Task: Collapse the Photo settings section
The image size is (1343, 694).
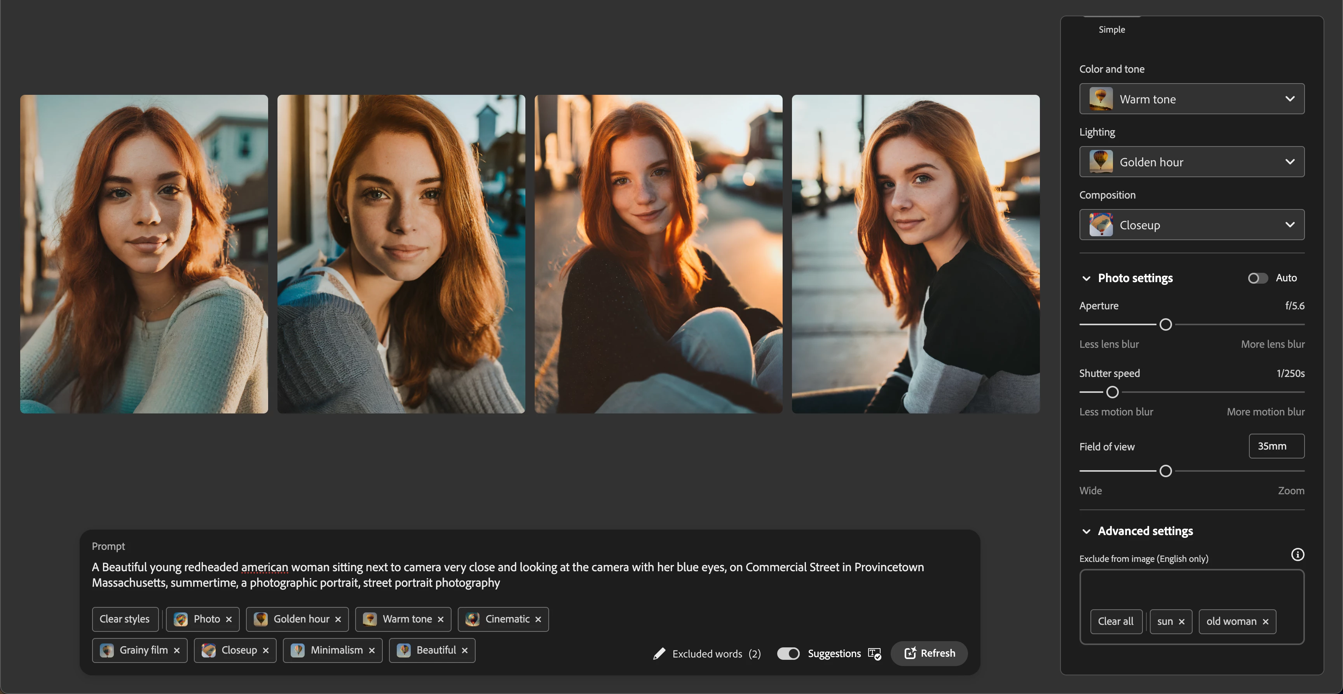Action: point(1086,279)
